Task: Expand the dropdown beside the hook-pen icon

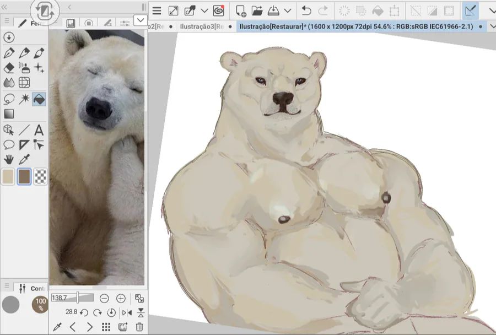Action: click(204, 11)
